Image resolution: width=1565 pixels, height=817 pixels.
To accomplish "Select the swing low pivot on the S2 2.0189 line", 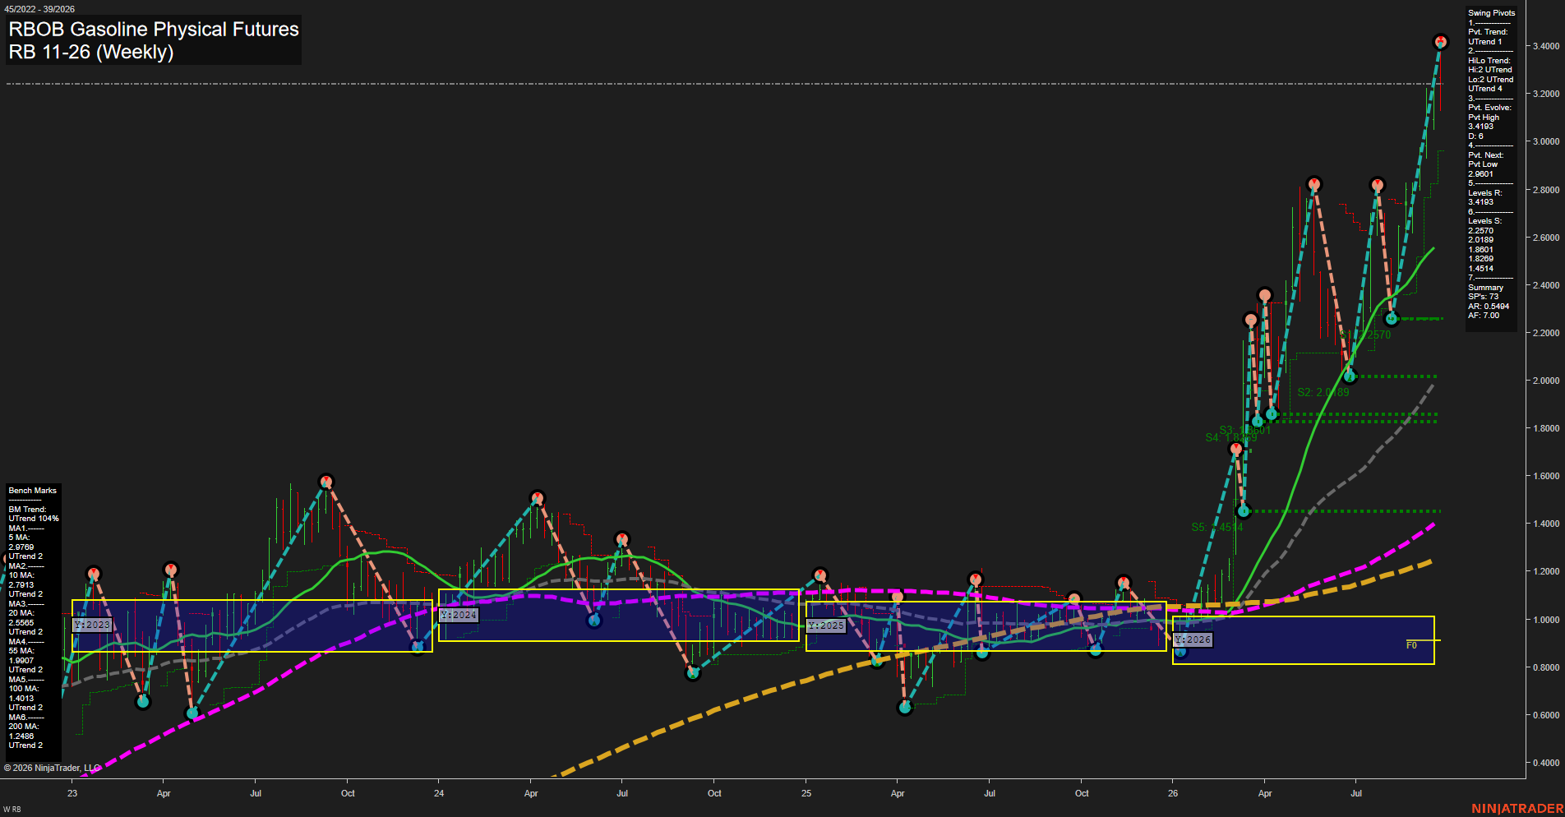I will tap(1349, 376).
